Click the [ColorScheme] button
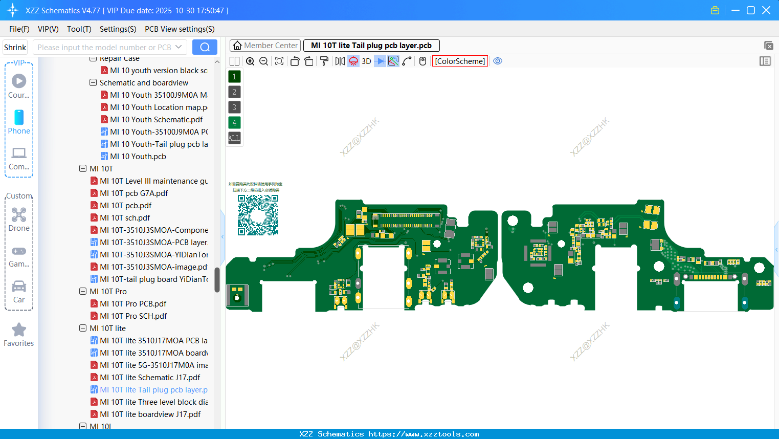 click(459, 61)
